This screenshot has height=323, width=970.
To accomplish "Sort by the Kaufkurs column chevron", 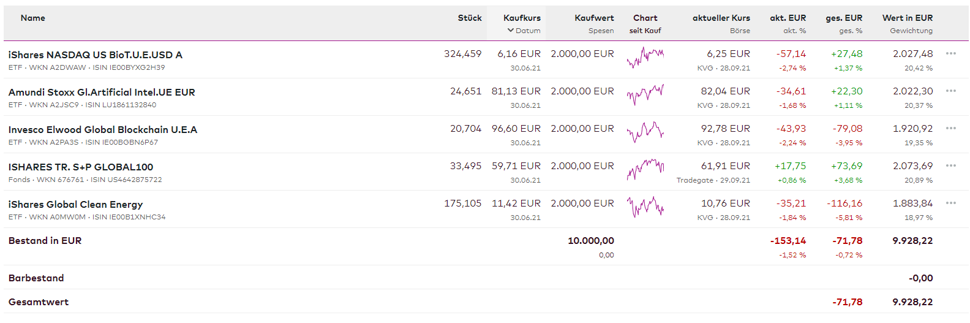I will (x=511, y=31).
